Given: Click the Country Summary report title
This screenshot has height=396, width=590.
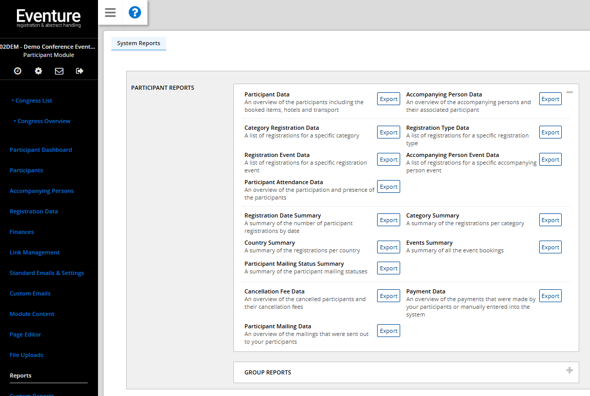Looking at the screenshot, I should tap(269, 243).
